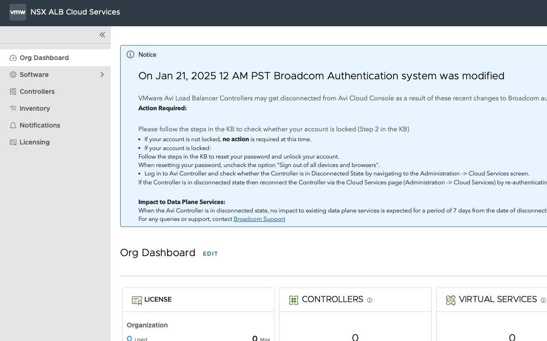Click the Org Dashboard gauge icon
This screenshot has height=341, width=547.
pyautogui.click(x=13, y=58)
